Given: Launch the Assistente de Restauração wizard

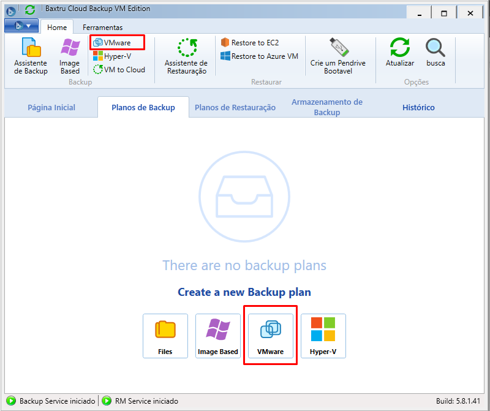Looking at the screenshot, I should click(x=187, y=56).
